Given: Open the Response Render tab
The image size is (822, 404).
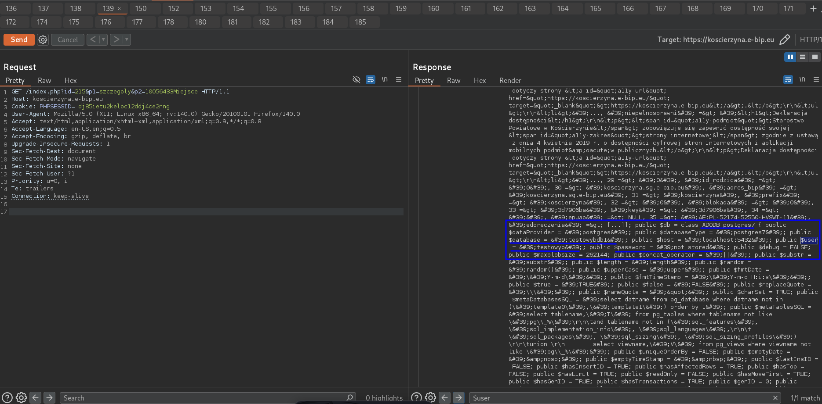Looking at the screenshot, I should pyautogui.click(x=510, y=80).
